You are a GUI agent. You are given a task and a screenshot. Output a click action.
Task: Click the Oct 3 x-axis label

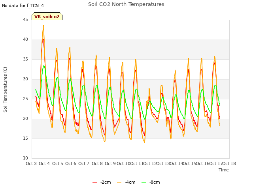point(31,163)
